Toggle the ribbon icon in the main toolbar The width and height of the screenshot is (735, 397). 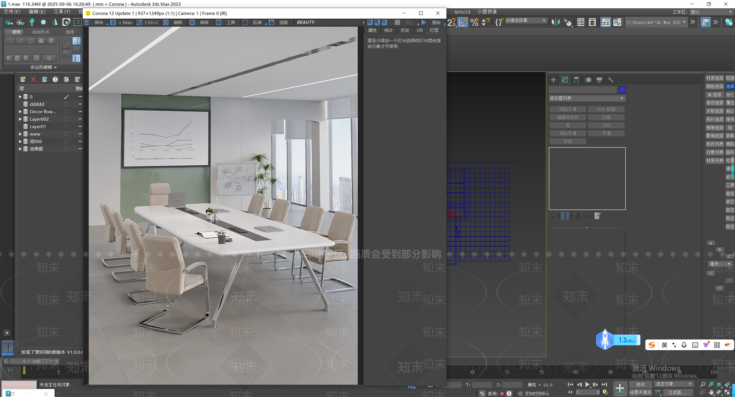pos(606,22)
